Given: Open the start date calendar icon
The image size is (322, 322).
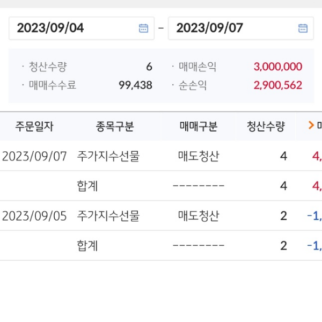Looking at the screenshot, I should 143,28.
